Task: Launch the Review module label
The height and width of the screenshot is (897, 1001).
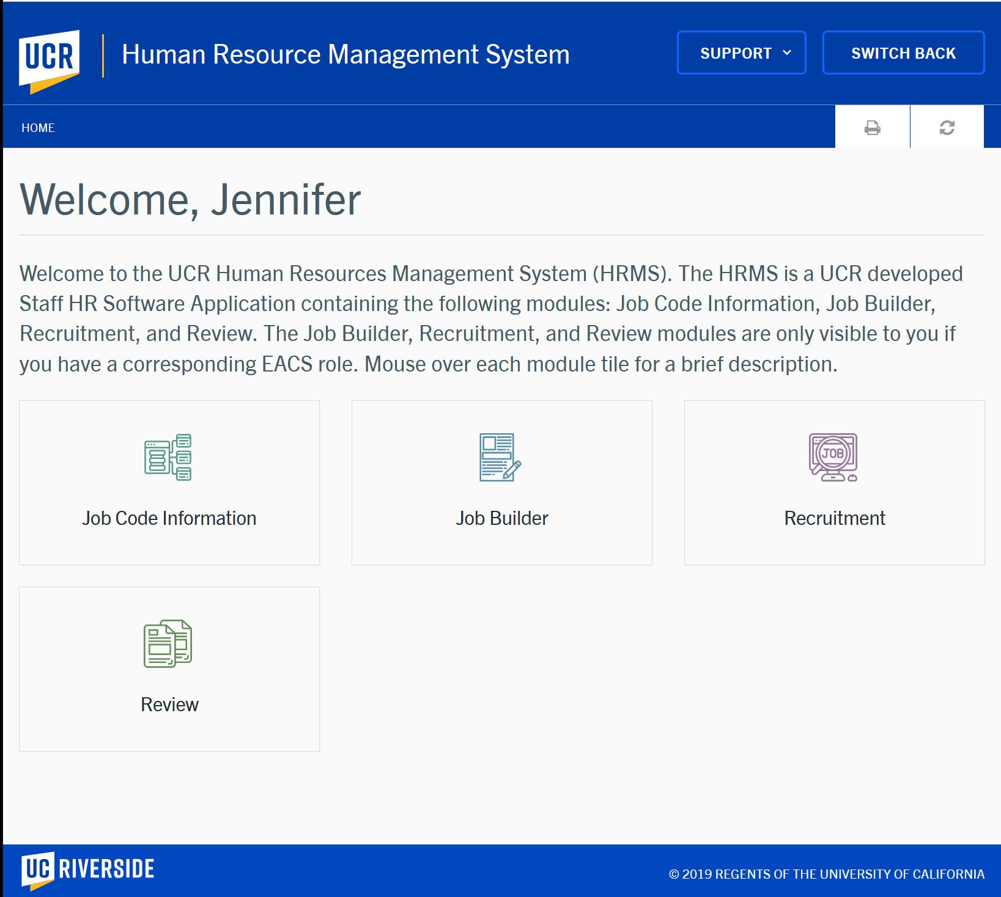Action: [169, 705]
